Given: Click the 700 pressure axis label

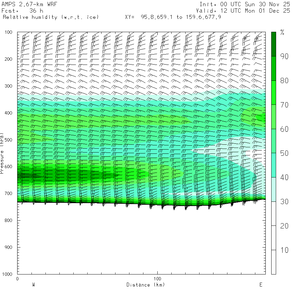Looking at the screenshot, I should pyautogui.click(x=8, y=193).
